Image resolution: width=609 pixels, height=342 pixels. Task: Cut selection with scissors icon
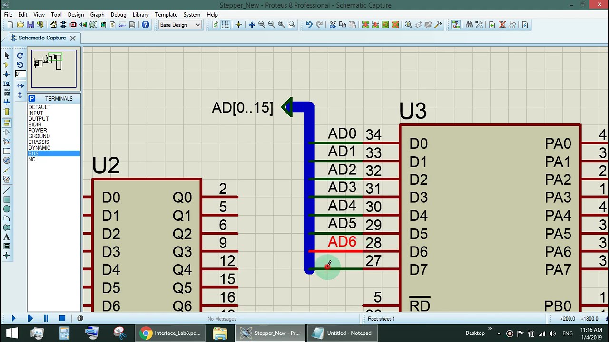(x=333, y=25)
